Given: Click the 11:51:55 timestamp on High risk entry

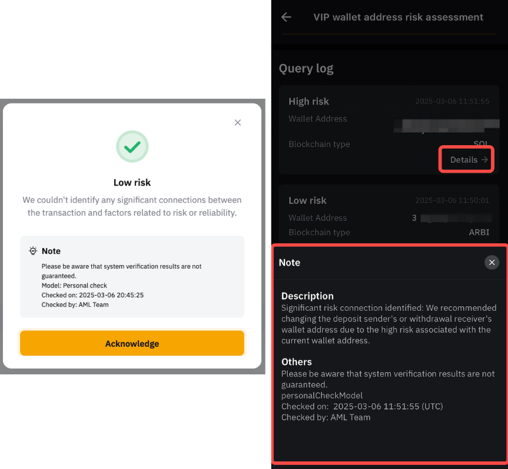Looking at the screenshot, I should 451,101.
